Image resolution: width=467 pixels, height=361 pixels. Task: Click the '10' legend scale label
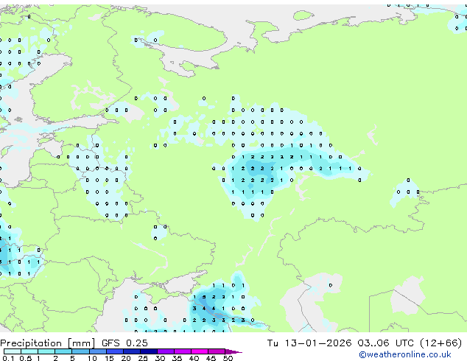point(92,358)
